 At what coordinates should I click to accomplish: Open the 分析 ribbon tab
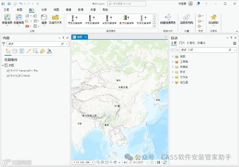pyautogui.click(x=44, y=10)
